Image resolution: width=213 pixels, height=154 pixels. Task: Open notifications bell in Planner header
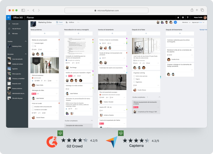coord(178,17)
